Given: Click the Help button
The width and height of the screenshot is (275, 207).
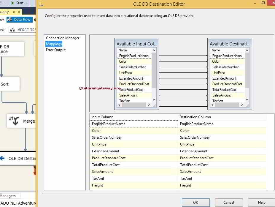Looking at the screenshot, I should coord(261,202).
